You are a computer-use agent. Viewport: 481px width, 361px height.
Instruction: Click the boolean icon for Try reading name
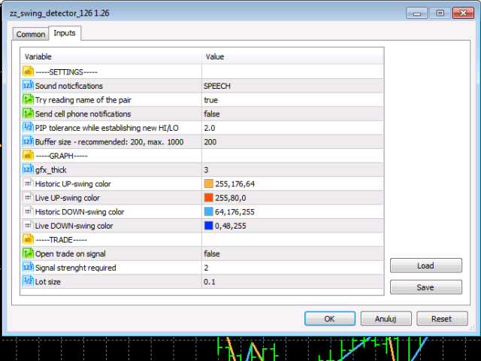[28, 100]
